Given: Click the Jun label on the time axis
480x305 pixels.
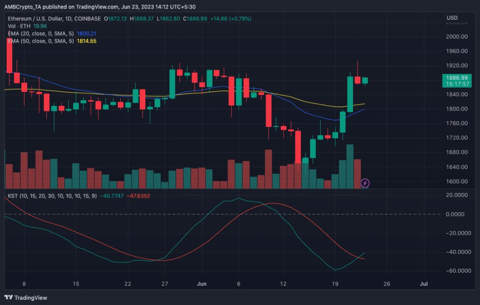Looking at the screenshot, I should click(201, 283).
